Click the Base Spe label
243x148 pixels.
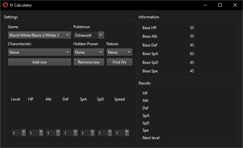tap(150, 71)
